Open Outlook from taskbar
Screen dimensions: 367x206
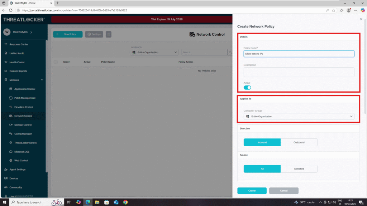116,202
